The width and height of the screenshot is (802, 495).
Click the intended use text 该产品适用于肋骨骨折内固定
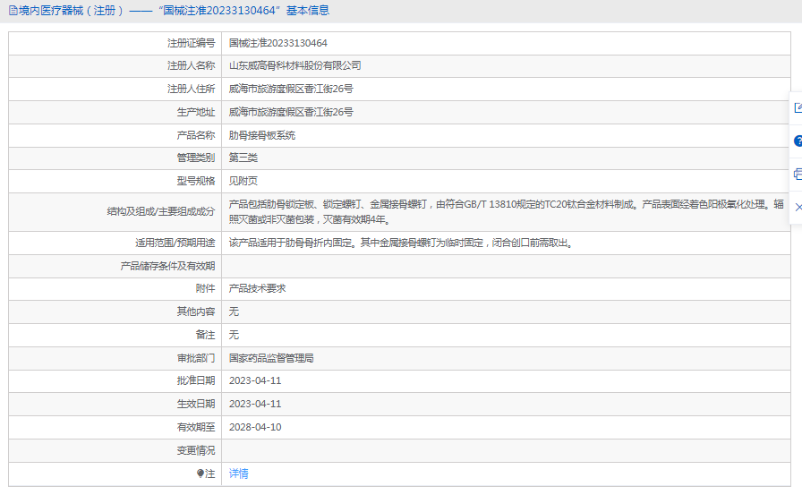pyautogui.click(x=402, y=243)
